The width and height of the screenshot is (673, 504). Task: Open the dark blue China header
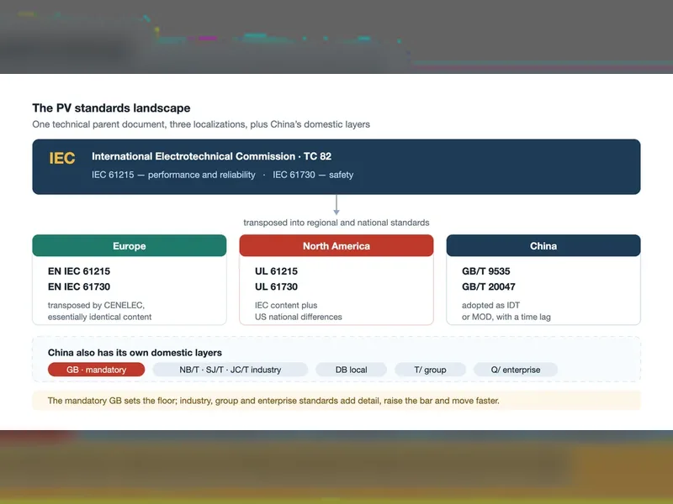(543, 245)
